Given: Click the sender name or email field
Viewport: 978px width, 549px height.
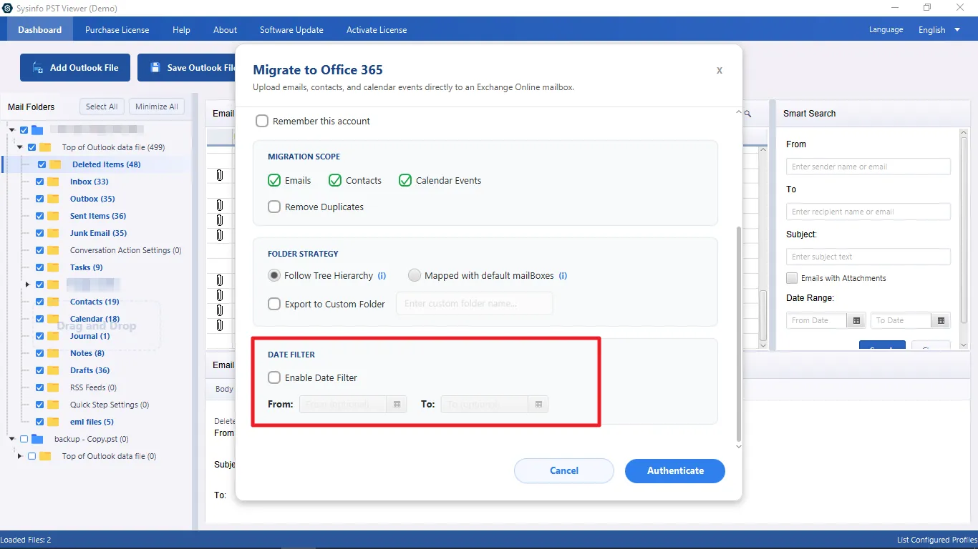Looking at the screenshot, I should (868, 167).
